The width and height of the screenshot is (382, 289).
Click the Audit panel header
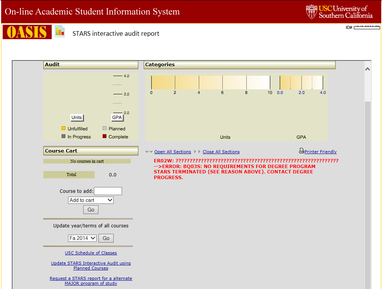[90, 65]
